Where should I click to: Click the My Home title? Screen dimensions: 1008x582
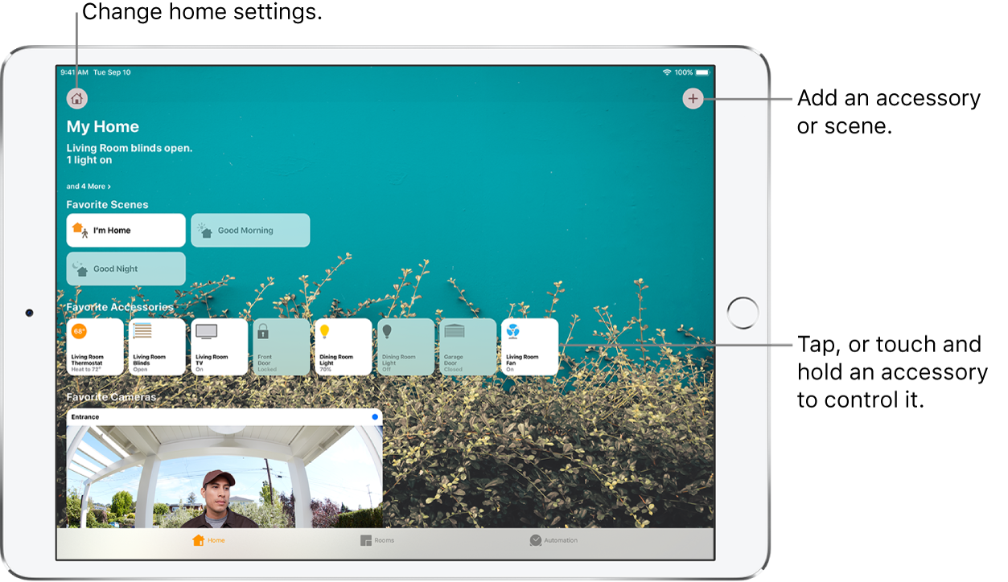(x=102, y=127)
